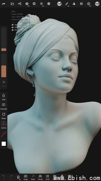Open the white color swatch

[x=4, y=144]
